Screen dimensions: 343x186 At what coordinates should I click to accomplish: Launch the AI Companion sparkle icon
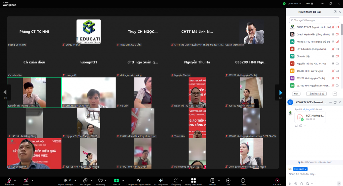(161, 181)
